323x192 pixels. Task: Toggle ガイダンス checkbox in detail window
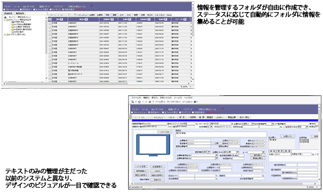point(180,112)
